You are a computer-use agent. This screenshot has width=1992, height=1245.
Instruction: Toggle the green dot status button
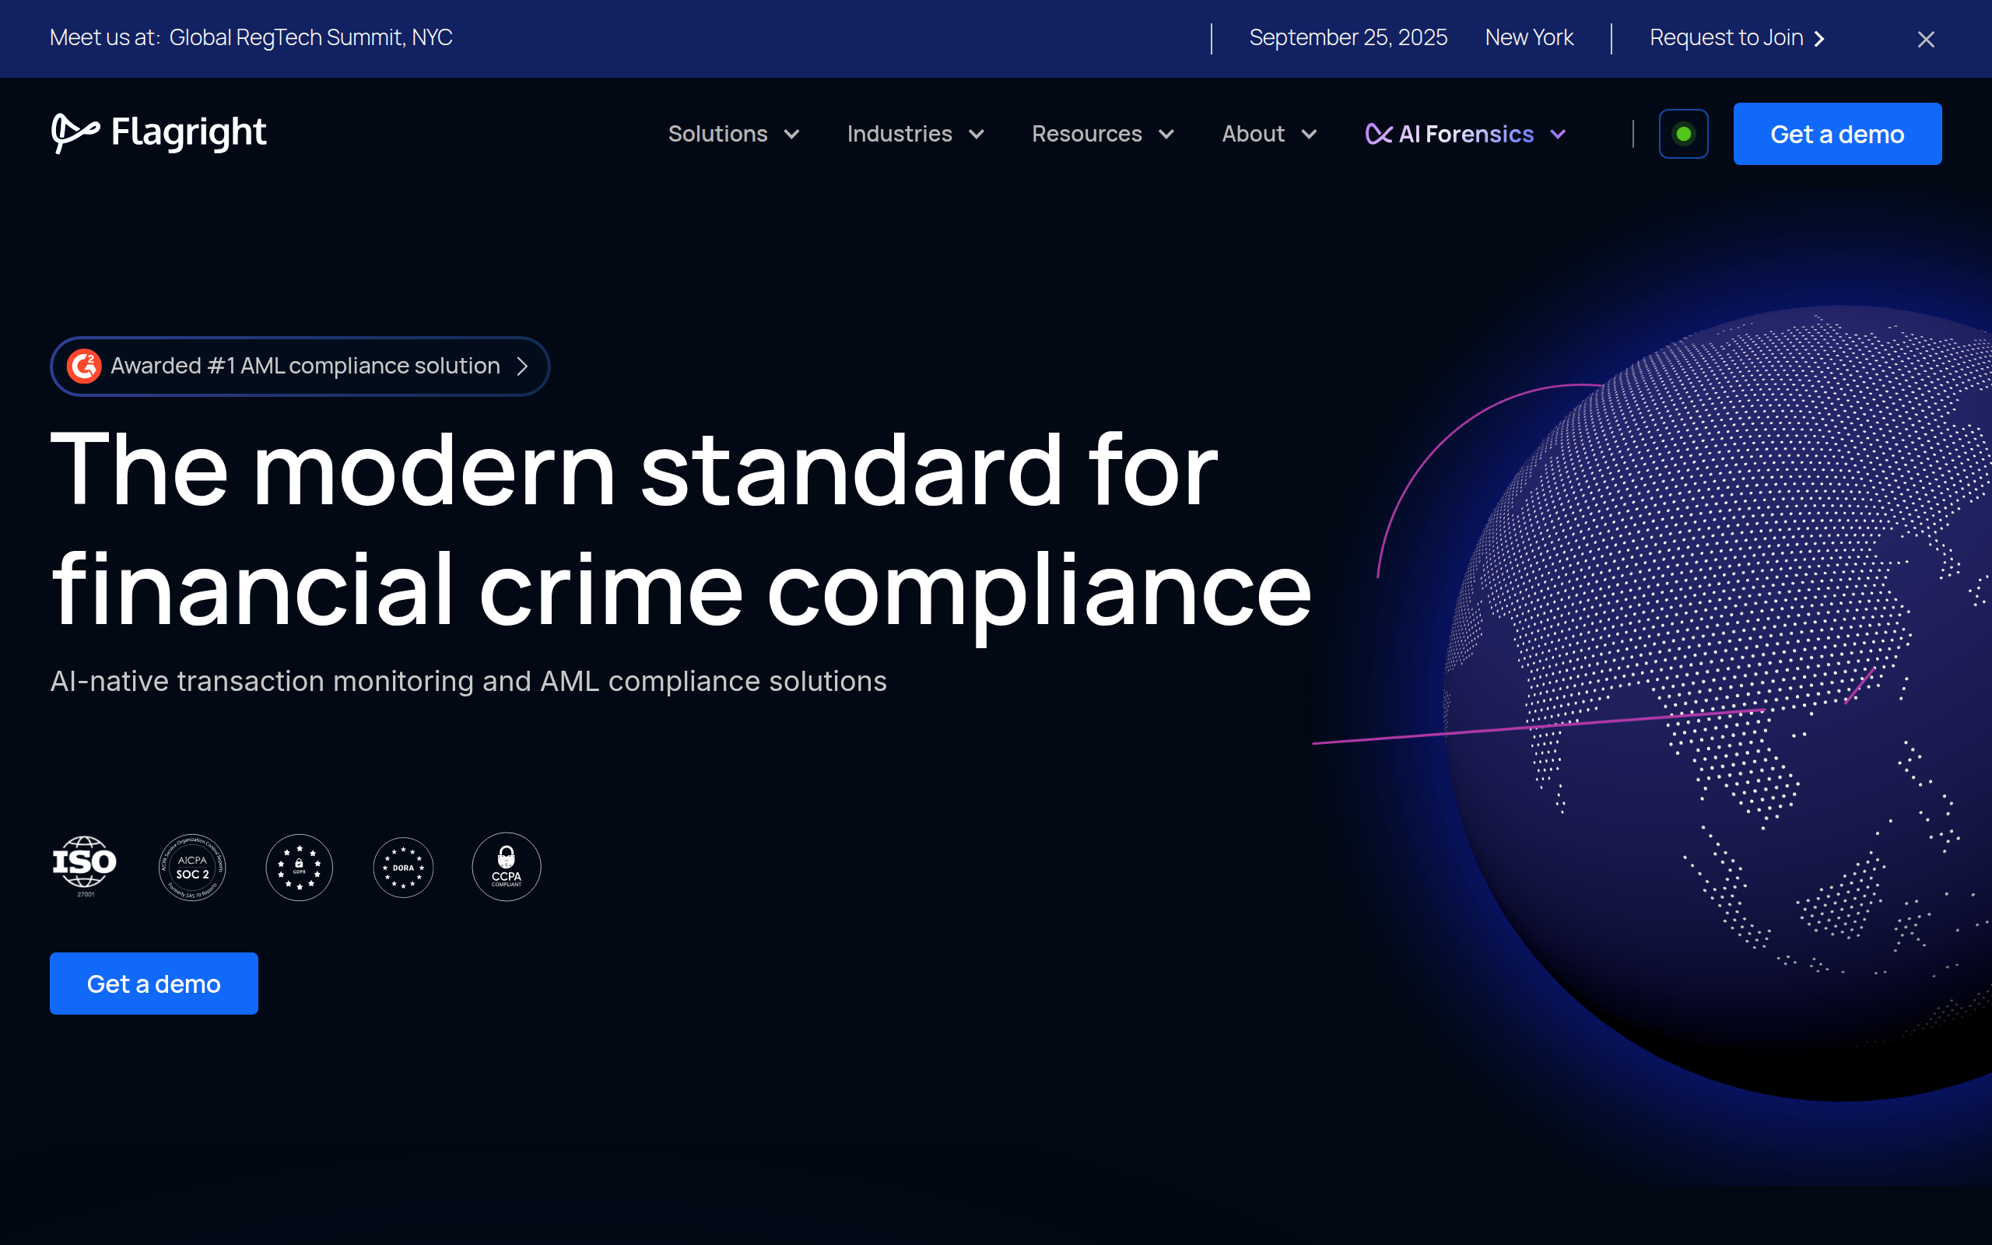point(1683,133)
